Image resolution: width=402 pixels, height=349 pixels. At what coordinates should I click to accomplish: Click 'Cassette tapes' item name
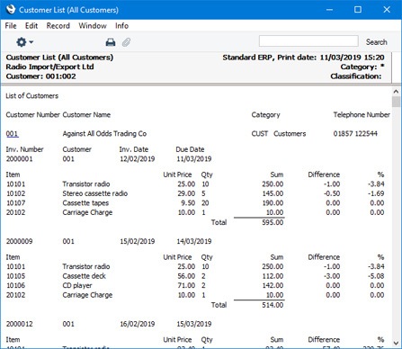tap(85, 203)
